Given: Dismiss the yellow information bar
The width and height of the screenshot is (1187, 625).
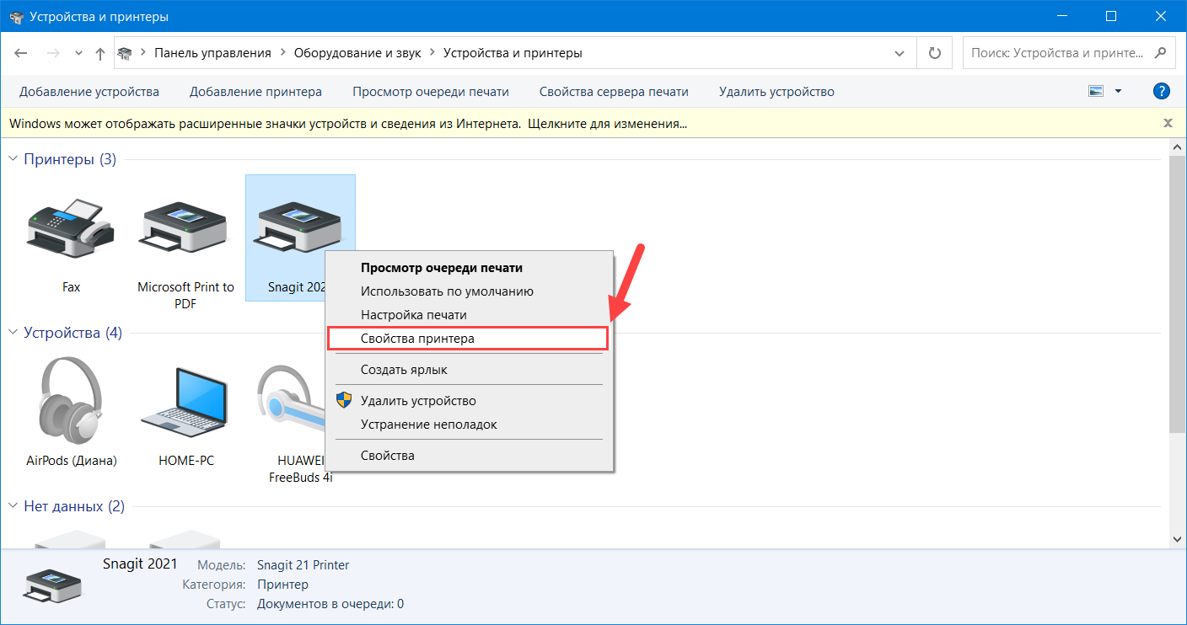Looking at the screenshot, I should pos(1168,123).
